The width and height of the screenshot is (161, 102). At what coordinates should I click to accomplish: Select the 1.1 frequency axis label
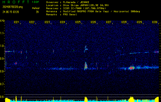[x=2, y=33]
